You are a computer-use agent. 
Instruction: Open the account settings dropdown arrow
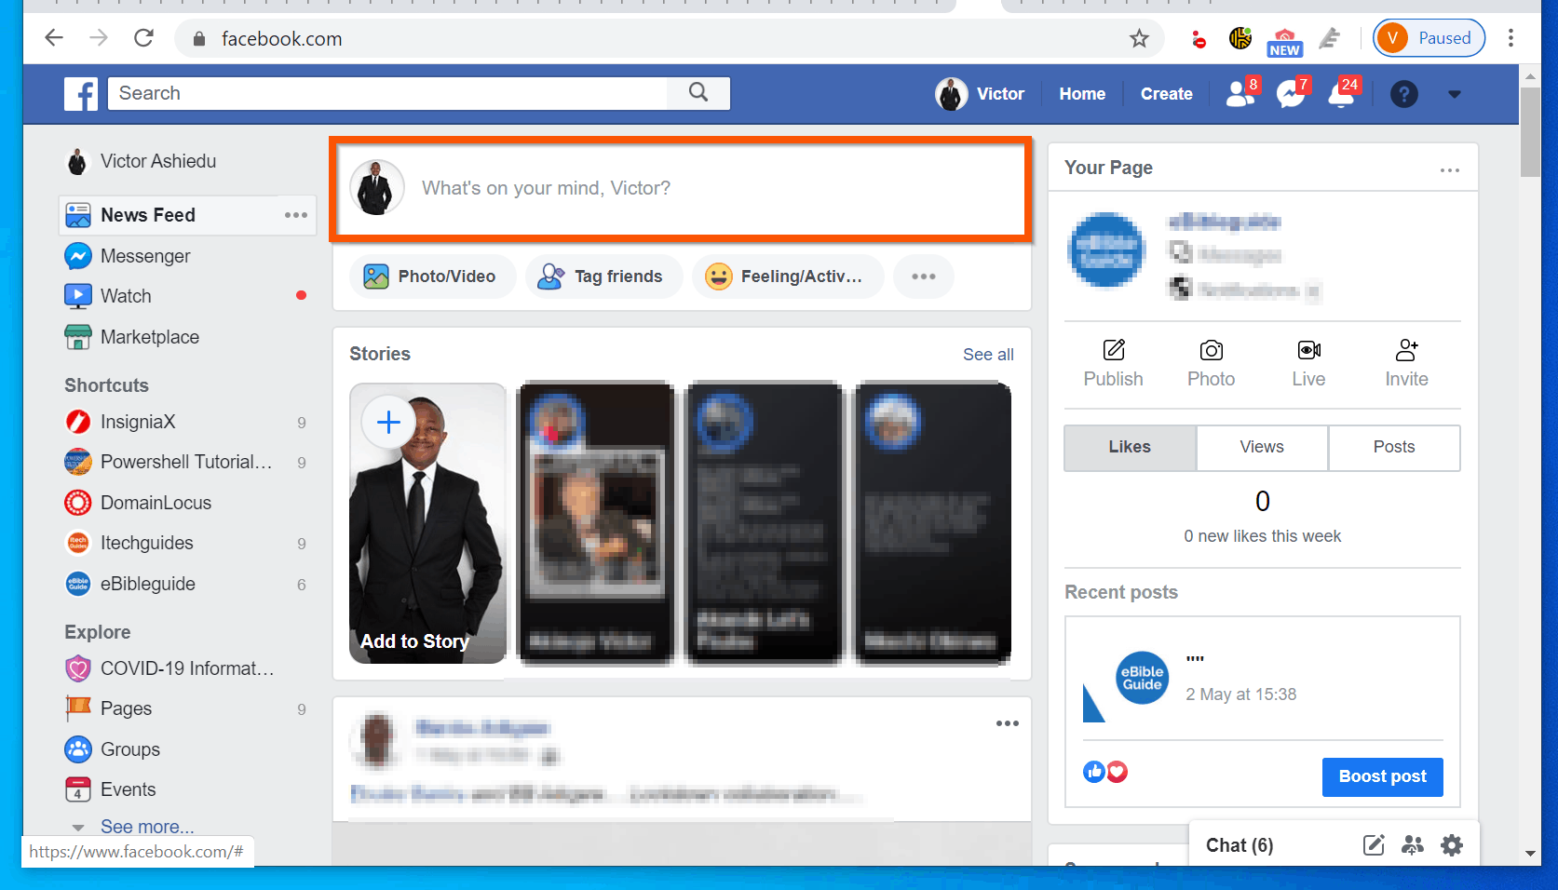[x=1453, y=93]
